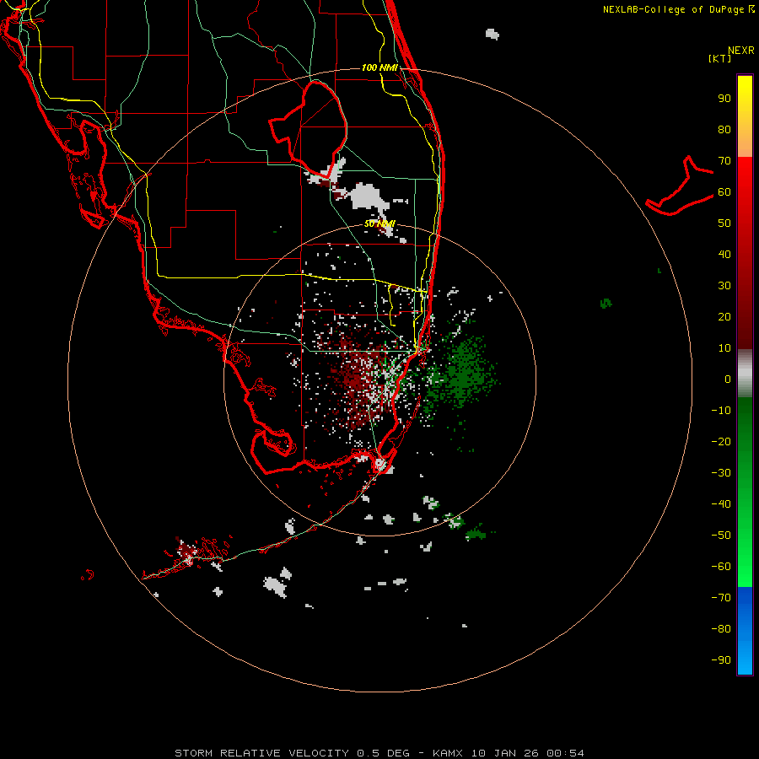The width and height of the screenshot is (759, 759).
Task: Click the 10 value on velocity scale
Action: tap(724, 348)
